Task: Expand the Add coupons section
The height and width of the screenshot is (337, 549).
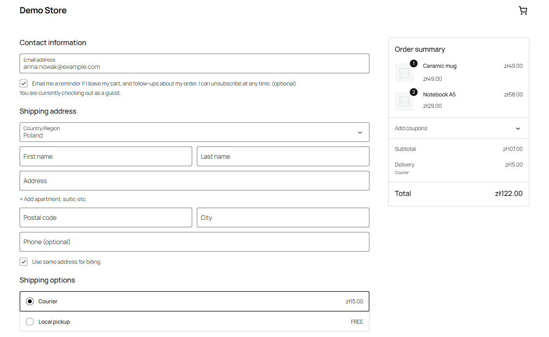Action: (459, 128)
